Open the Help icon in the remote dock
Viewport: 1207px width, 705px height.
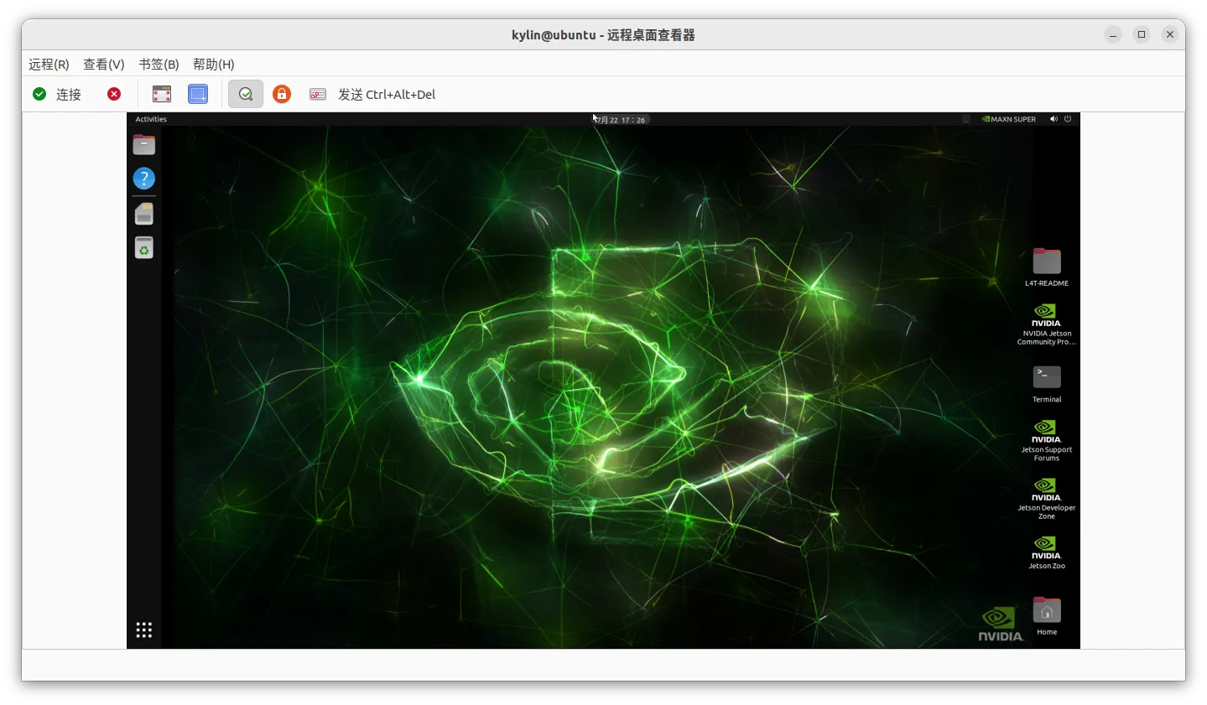(x=143, y=179)
